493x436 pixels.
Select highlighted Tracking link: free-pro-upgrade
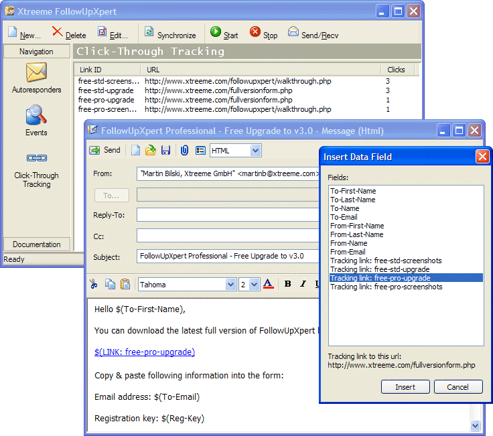406,278
